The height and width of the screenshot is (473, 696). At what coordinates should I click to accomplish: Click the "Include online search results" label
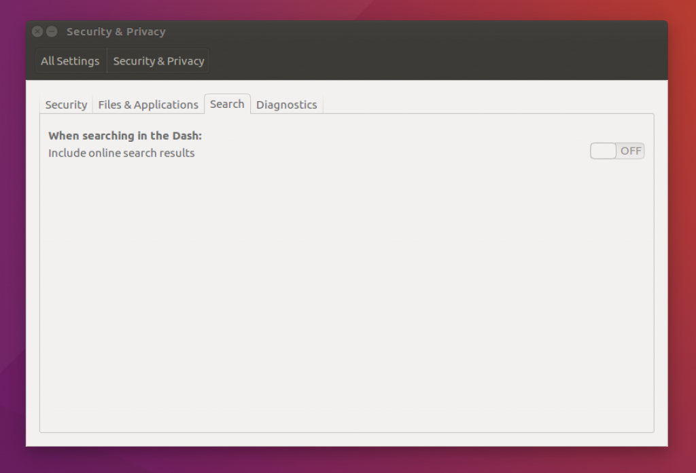click(122, 153)
